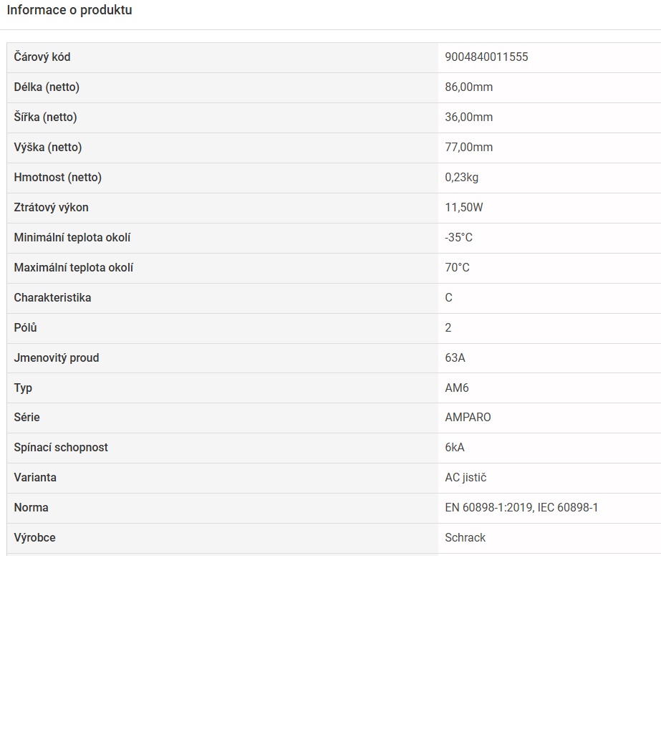This screenshot has width=661, height=745.
Task: Click the 'Informace o produktu' heading
Action: point(69,11)
